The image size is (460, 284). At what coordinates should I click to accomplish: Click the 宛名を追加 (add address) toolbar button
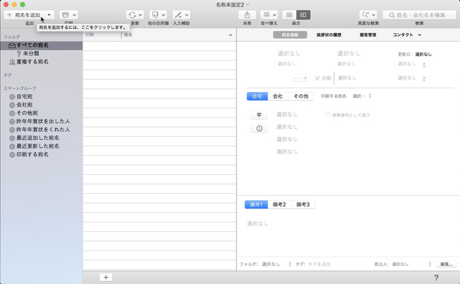pos(24,14)
